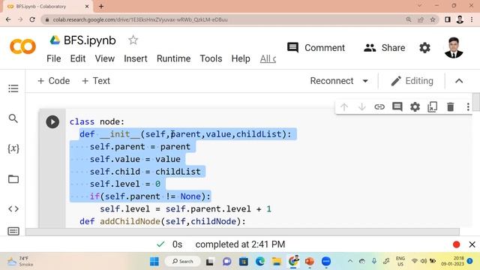Viewport: 480px width, 270px height.
Task: Click the address bar URL
Action: pyautogui.click(x=140, y=19)
